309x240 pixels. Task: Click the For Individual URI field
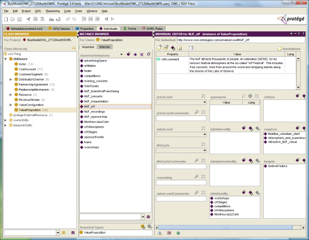pyautogui.click(x=241, y=40)
